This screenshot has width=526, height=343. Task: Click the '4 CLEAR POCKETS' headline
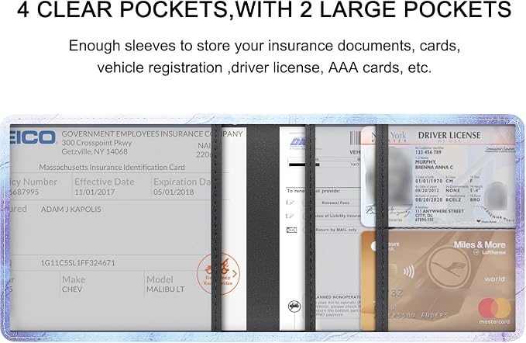(264, 9)
